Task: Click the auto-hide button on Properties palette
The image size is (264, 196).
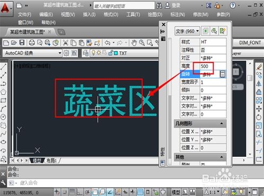Action: point(163,31)
